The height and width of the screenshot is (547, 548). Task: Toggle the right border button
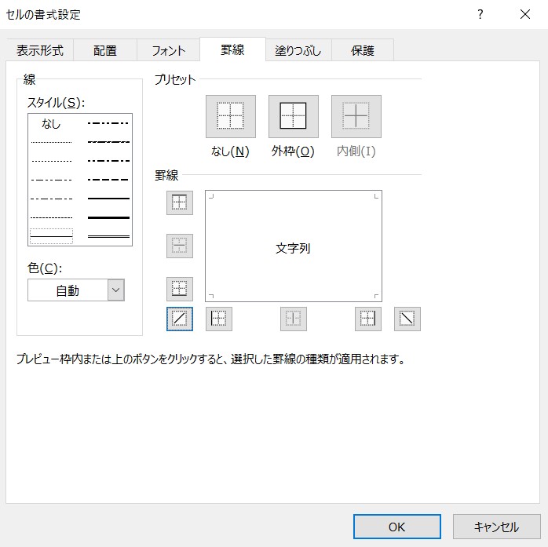tap(368, 319)
